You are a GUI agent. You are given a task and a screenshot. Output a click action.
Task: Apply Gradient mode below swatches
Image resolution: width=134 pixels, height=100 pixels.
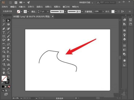6,86
